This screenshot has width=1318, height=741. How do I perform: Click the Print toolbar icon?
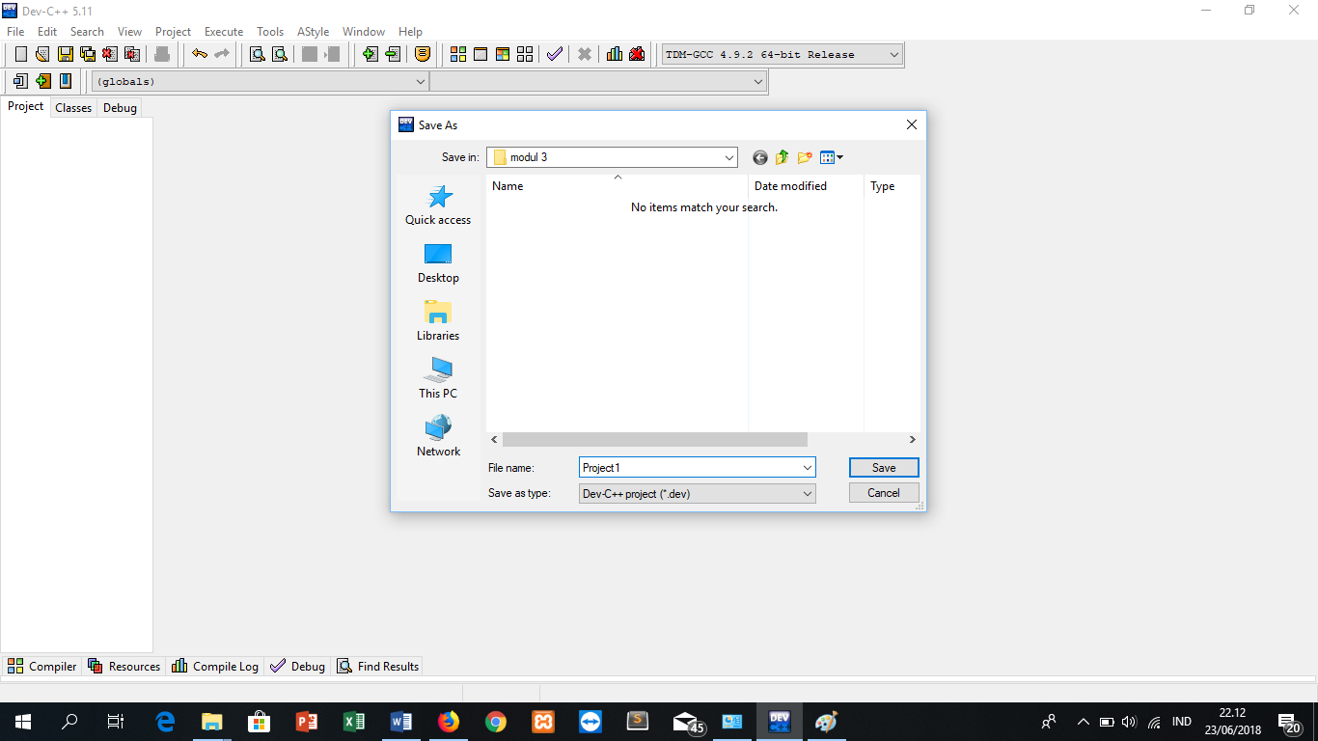click(x=162, y=54)
